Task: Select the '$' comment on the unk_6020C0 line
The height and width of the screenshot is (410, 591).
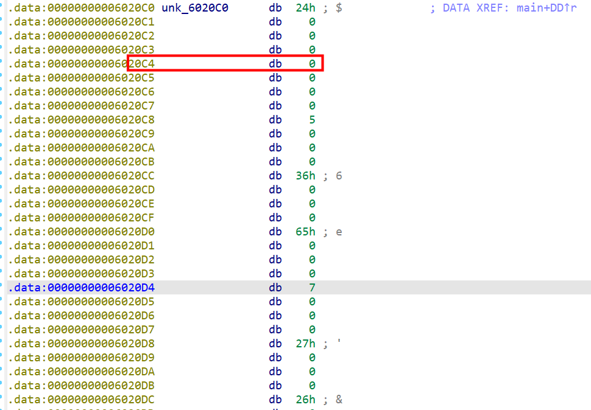Action: click(339, 8)
